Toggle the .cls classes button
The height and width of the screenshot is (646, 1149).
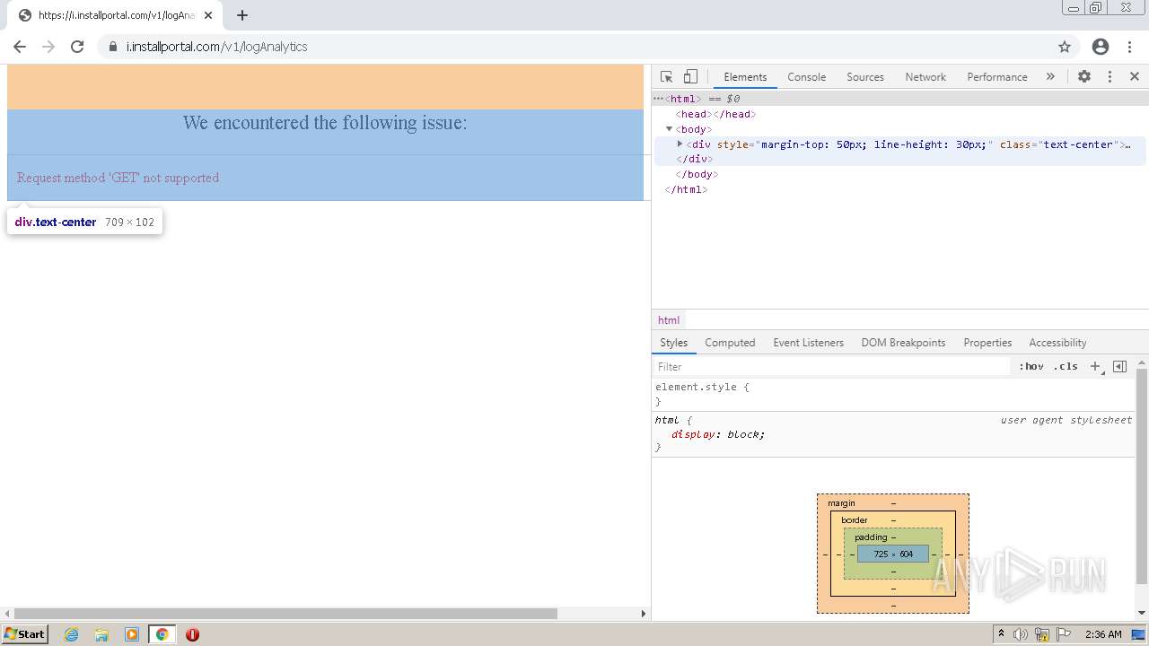pyautogui.click(x=1066, y=366)
